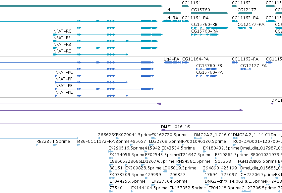Image resolution: width=282 pixels, height=193 pixels.
Task: Click the NFAT-RF transcript label
Action: pyautogui.click(x=62, y=38)
